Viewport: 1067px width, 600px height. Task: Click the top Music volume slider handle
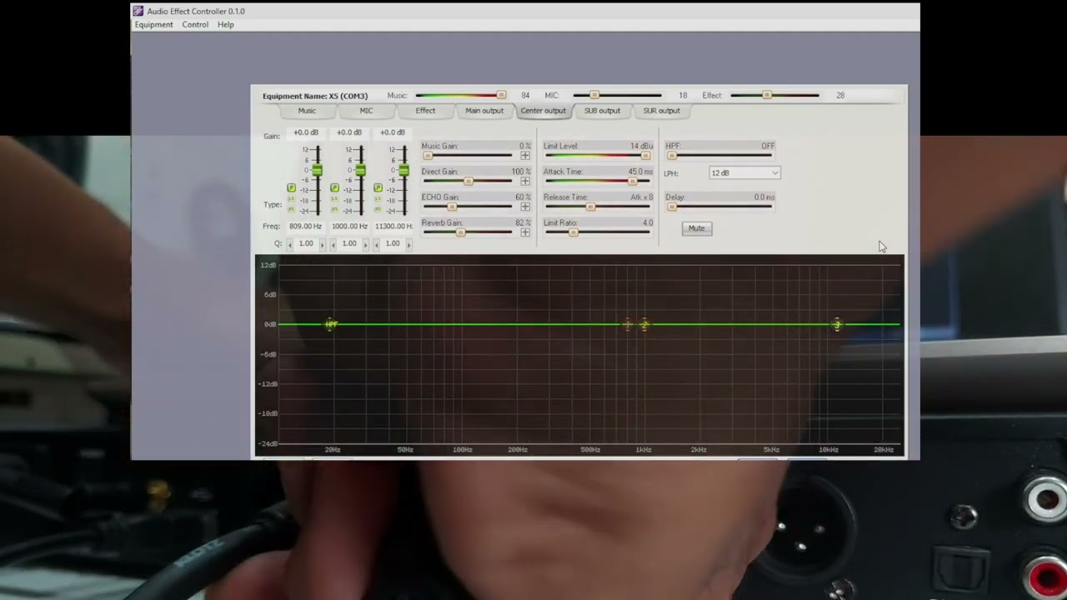click(x=501, y=95)
